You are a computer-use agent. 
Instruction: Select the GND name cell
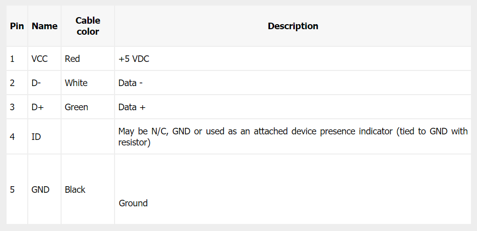[x=40, y=190]
